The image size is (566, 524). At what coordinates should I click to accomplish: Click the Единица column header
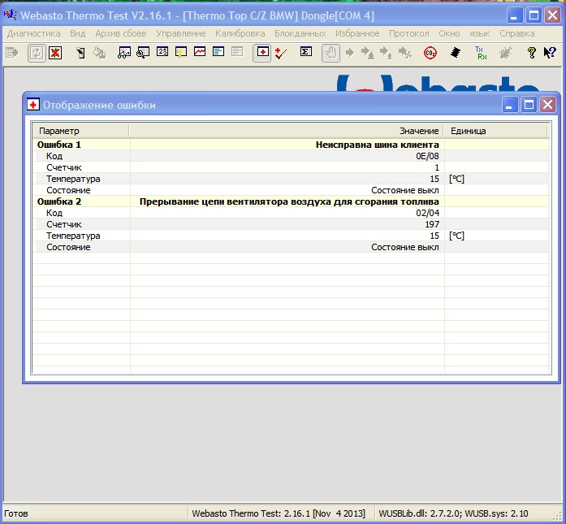pos(495,131)
